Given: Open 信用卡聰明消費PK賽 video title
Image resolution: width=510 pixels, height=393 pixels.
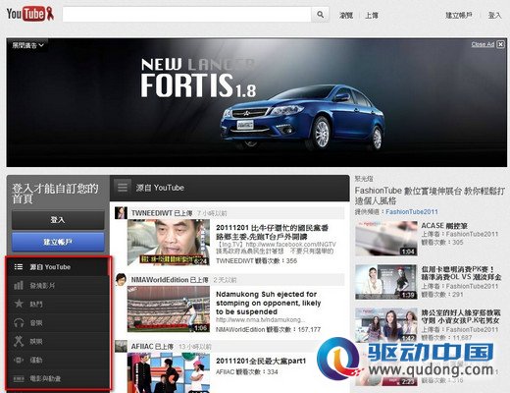Looking at the screenshot, I should pyautogui.click(x=461, y=273).
